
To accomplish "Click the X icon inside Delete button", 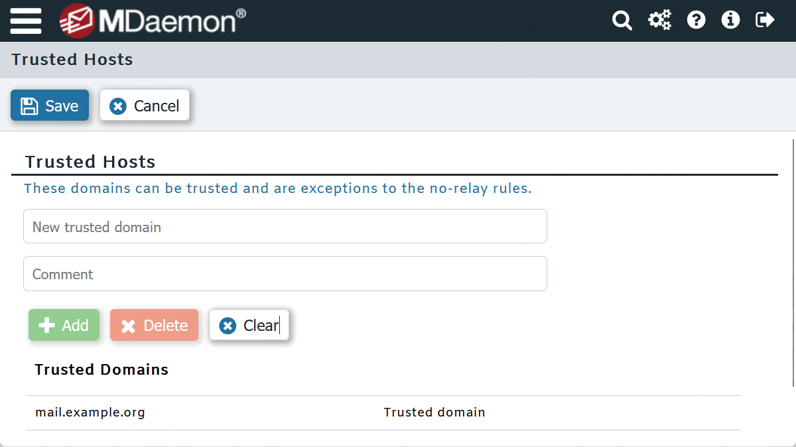I will pyautogui.click(x=129, y=325).
